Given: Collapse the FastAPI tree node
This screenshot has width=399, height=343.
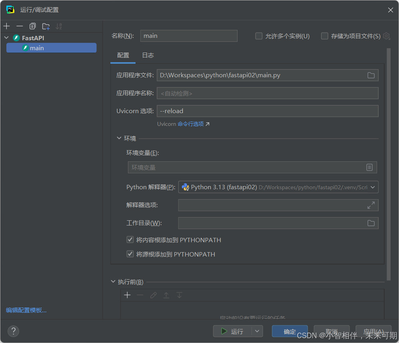Looking at the screenshot, I should (7, 37).
